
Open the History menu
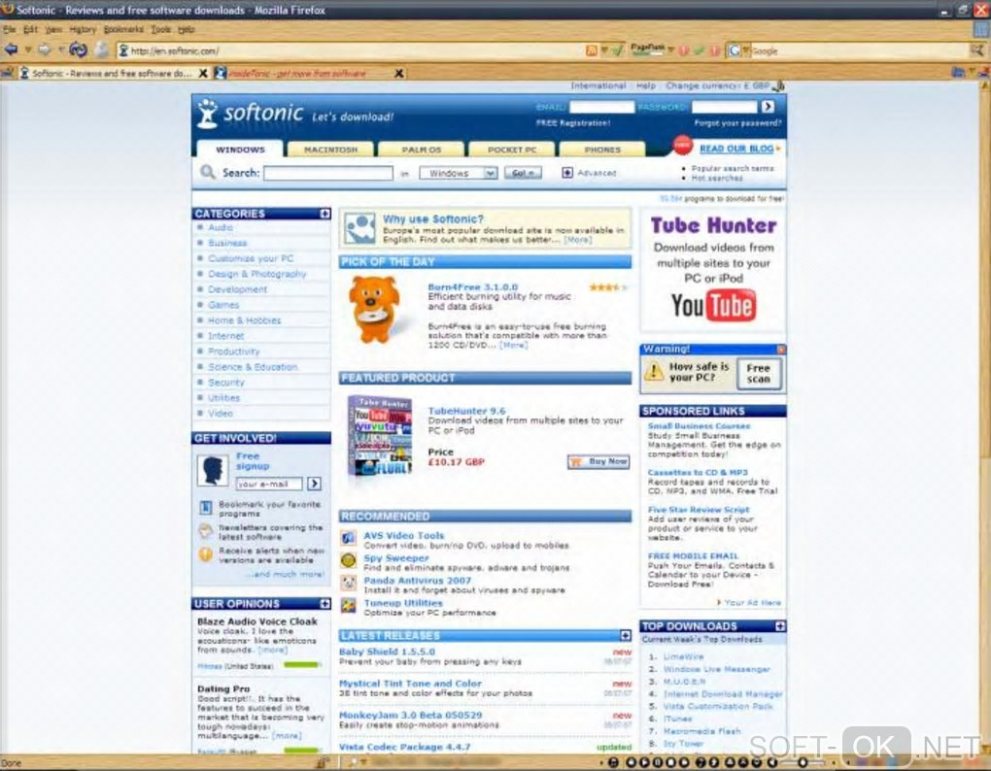click(x=83, y=29)
